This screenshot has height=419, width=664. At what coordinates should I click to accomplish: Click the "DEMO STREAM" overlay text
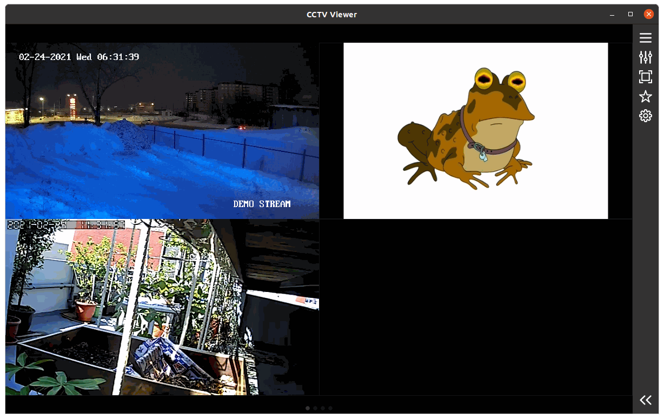point(262,204)
